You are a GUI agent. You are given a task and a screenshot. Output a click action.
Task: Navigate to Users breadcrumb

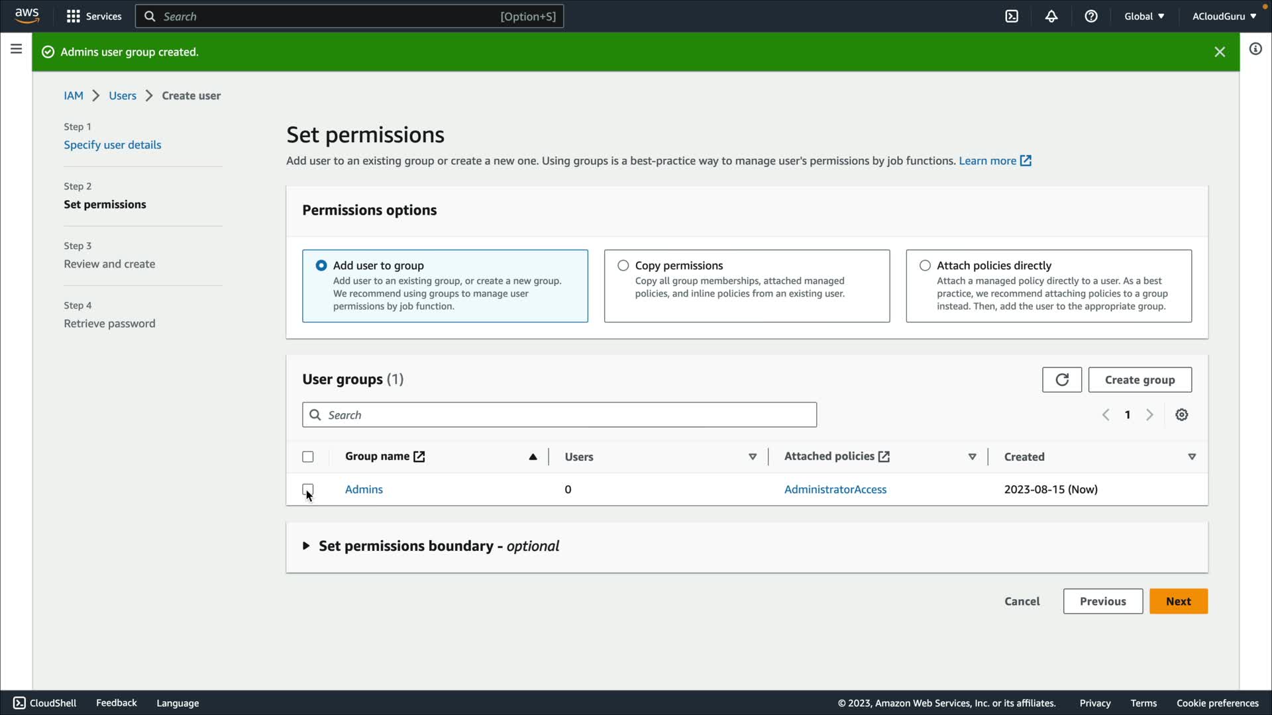(123, 95)
